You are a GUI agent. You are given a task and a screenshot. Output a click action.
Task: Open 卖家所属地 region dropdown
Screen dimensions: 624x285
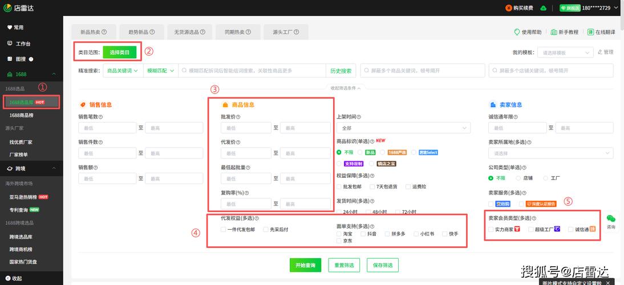[x=551, y=153]
